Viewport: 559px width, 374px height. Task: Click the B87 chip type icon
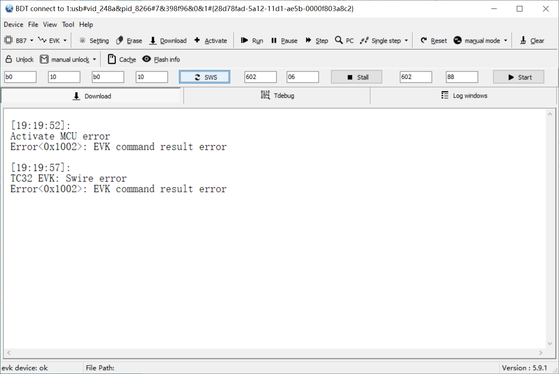pyautogui.click(x=8, y=40)
